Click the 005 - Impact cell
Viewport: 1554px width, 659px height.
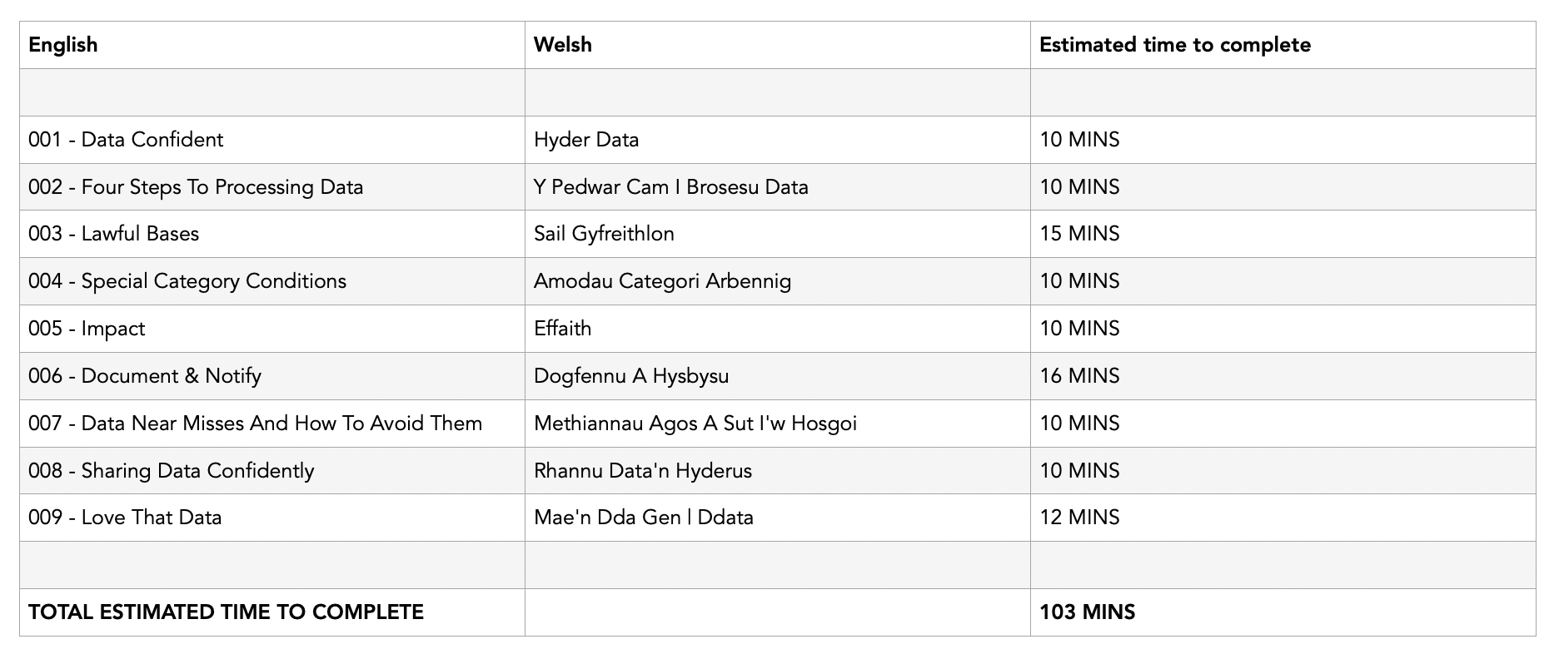pos(272,329)
